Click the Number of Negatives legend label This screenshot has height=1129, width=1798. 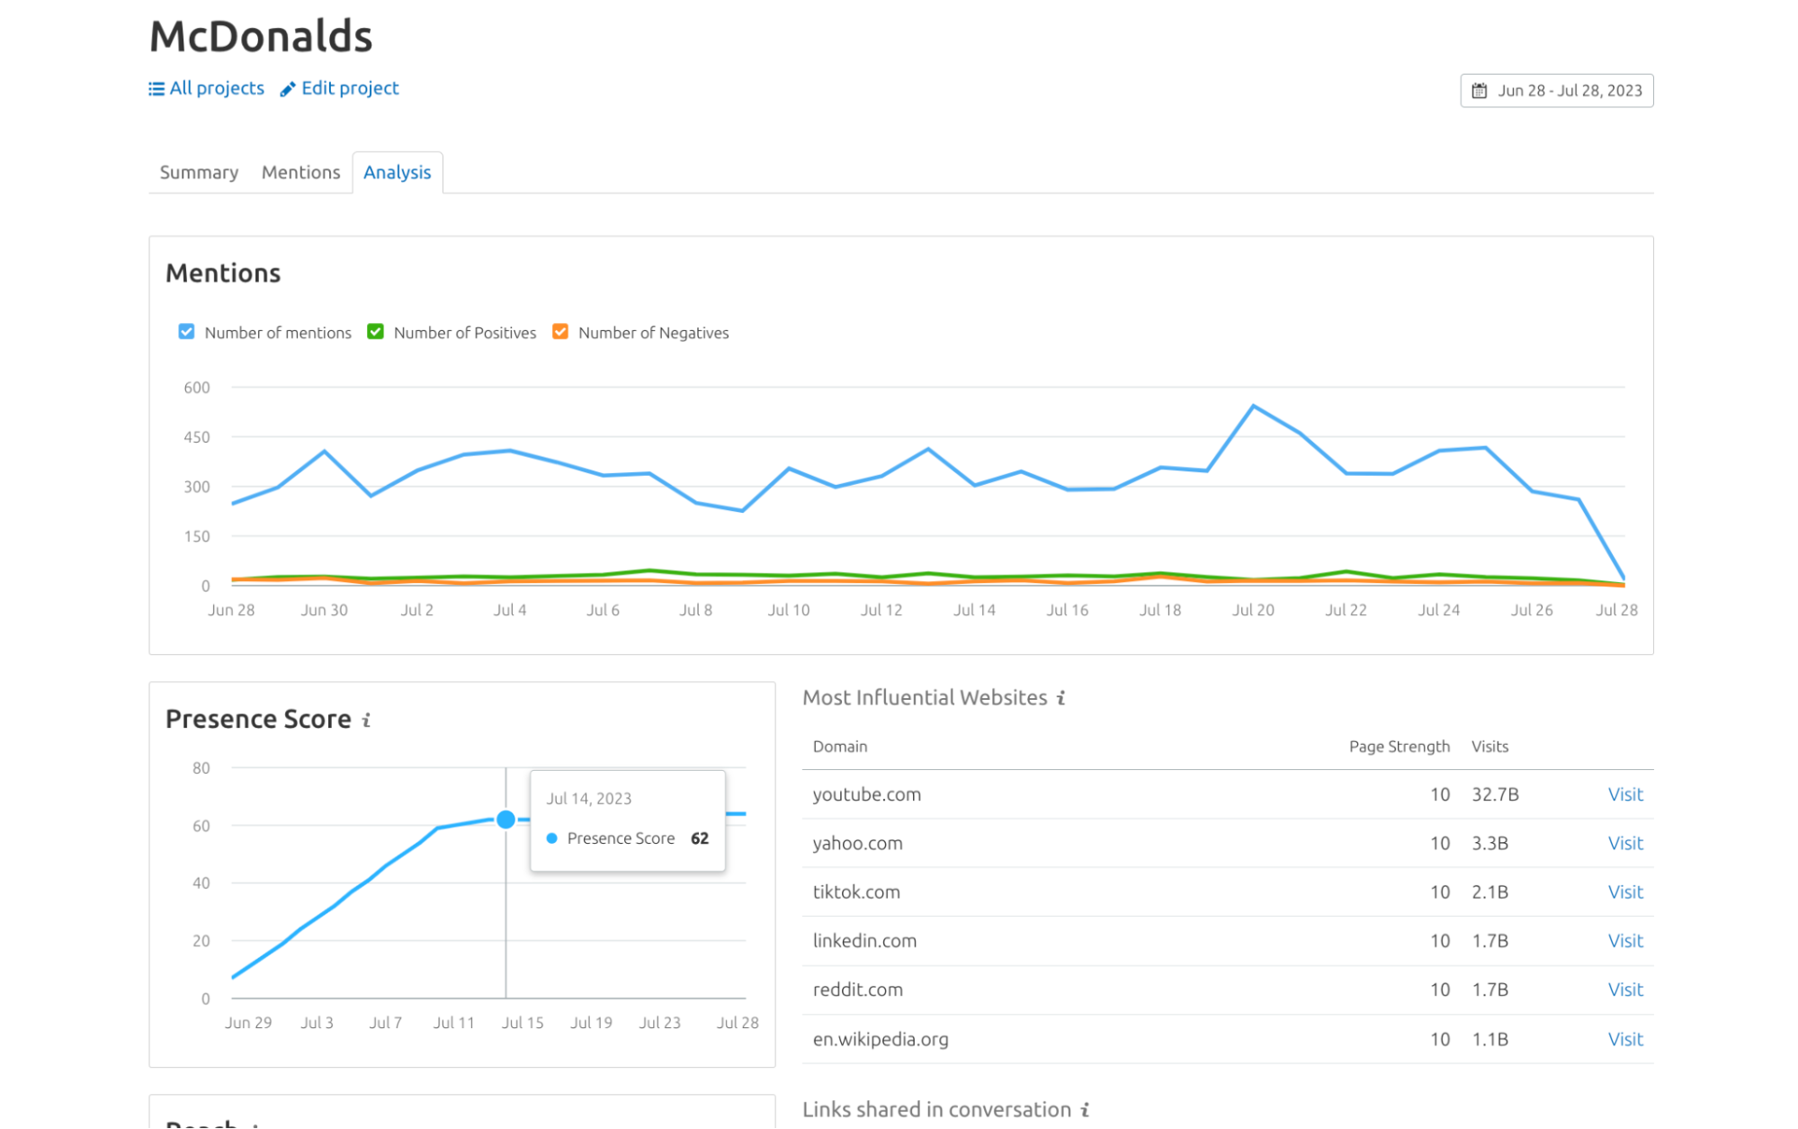(x=653, y=333)
